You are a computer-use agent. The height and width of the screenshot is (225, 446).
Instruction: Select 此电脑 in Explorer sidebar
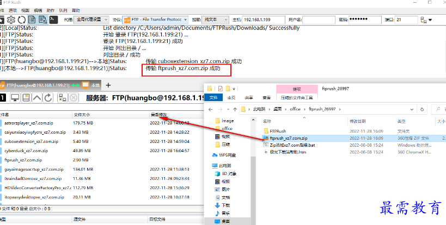222,165
